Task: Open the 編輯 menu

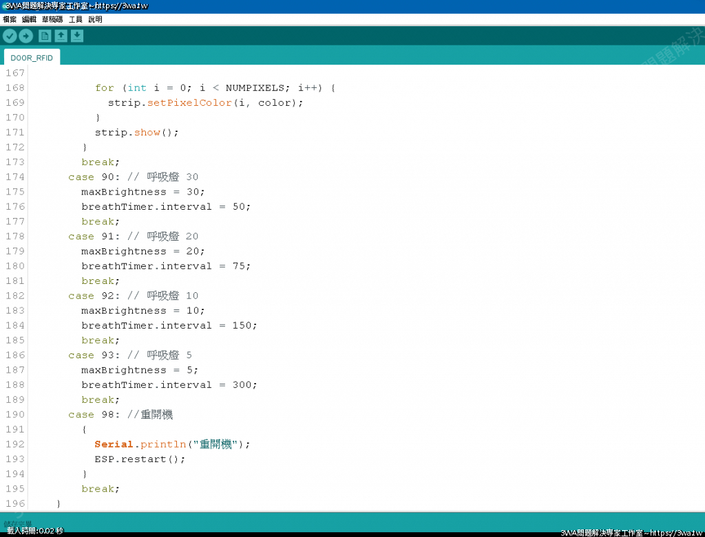Action: tap(29, 19)
